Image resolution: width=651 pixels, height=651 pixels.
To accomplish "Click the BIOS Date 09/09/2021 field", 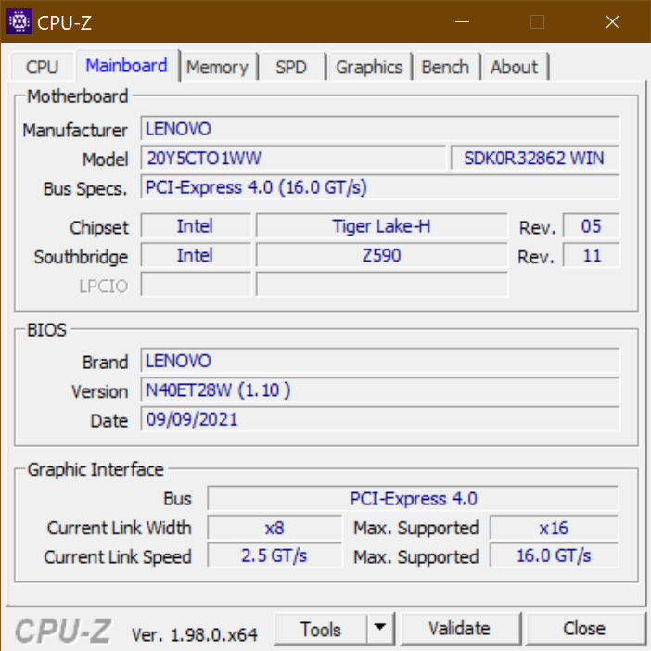I will tap(380, 419).
